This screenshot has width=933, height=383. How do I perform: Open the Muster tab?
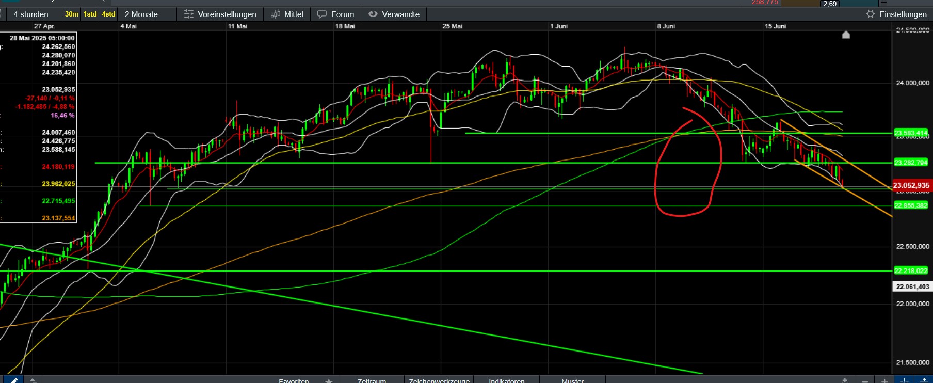572,380
